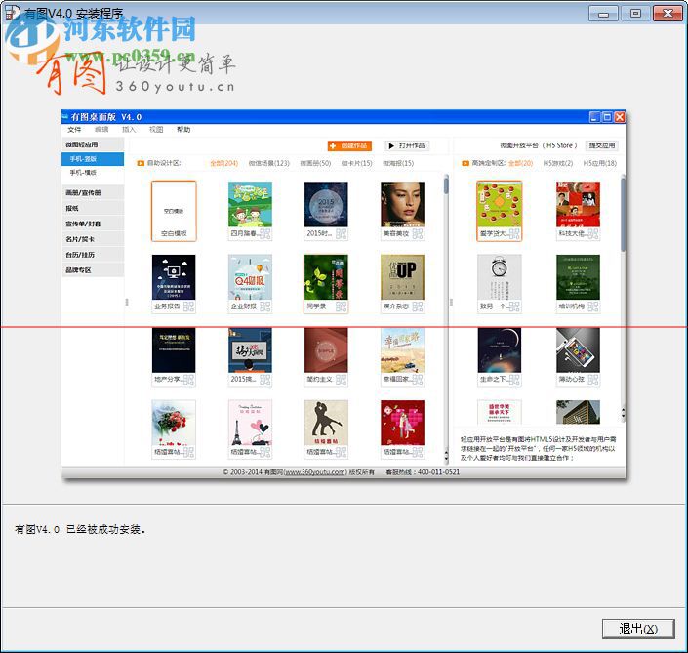Viewport: 688px width, 653px height.
Task: Switch to the H5游戏(2) tab
Action: (x=557, y=163)
